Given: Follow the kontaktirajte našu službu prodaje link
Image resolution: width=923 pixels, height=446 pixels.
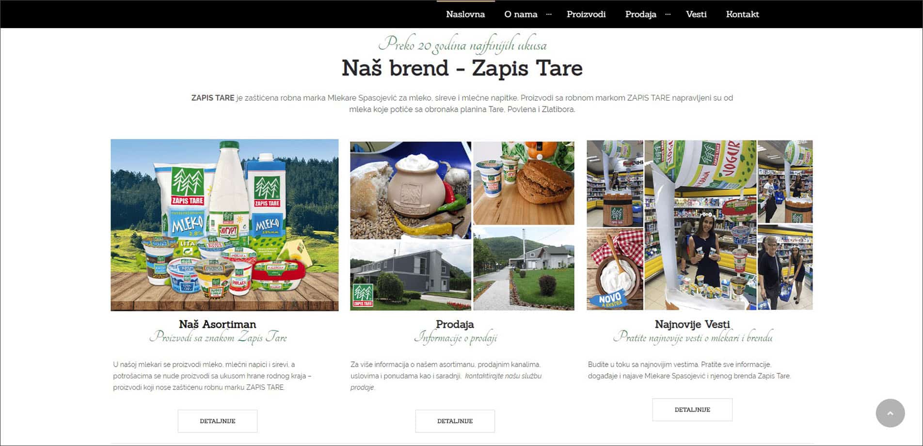Looking at the screenshot, I should pyautogui.click(x=446, y=382).
